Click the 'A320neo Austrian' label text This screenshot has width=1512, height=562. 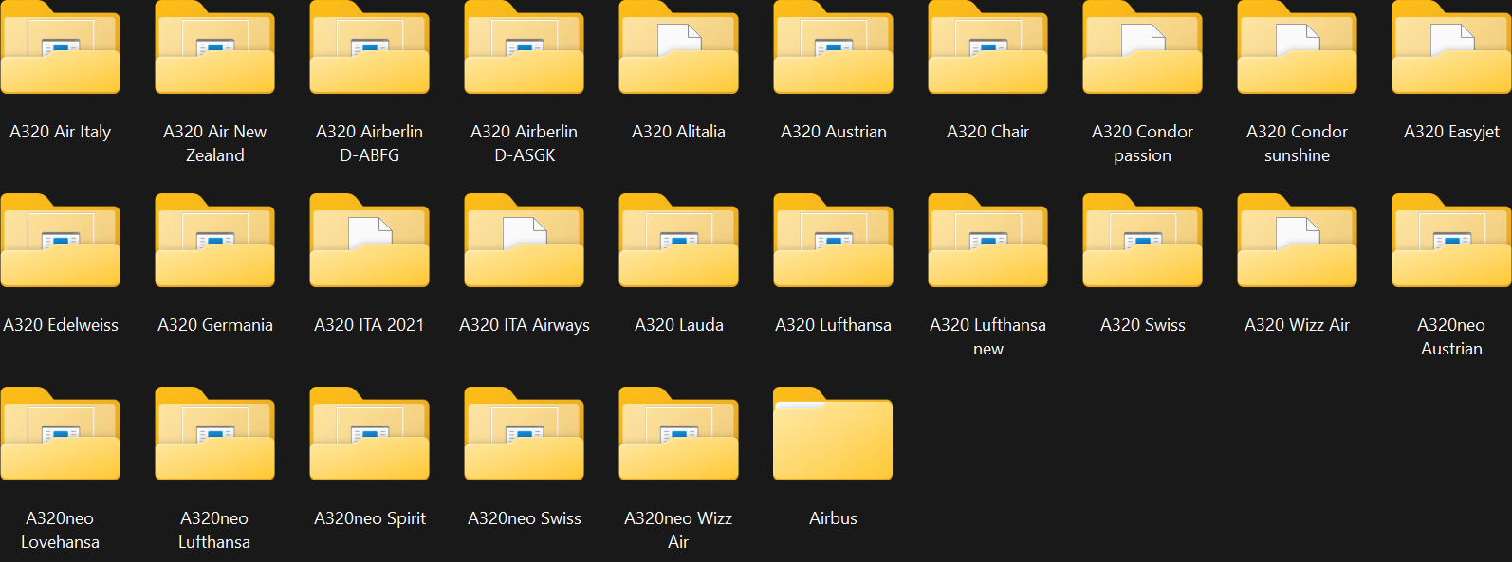(x=1452, y=336)
